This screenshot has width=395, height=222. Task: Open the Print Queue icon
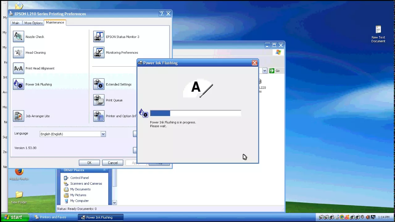[99, 100]
